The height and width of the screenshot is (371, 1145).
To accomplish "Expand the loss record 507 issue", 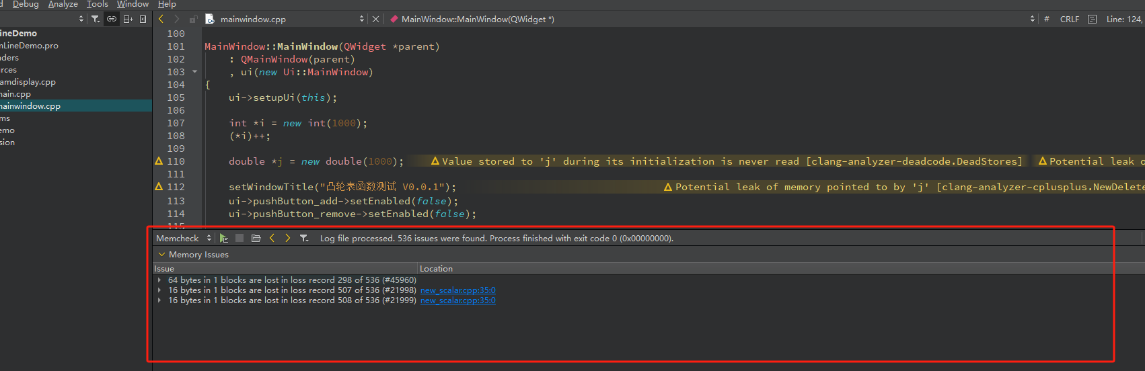I will coord(159,290).
